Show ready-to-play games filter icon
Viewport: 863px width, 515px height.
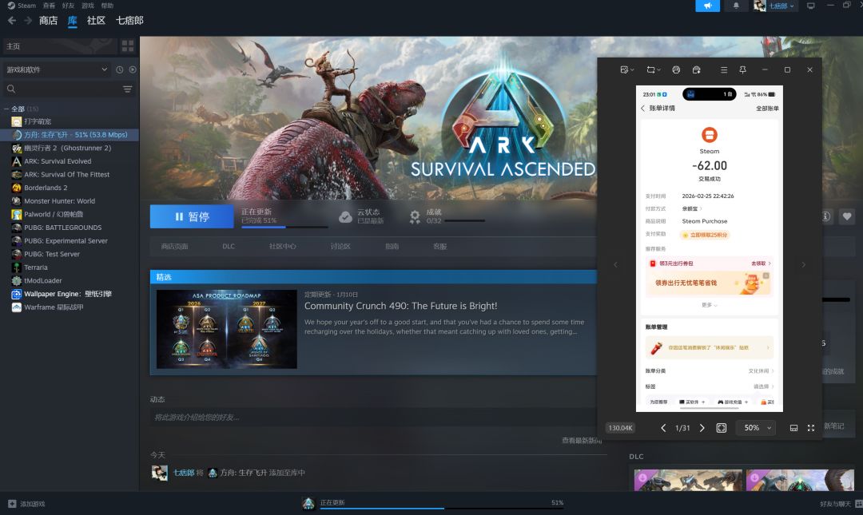[133, 69]
